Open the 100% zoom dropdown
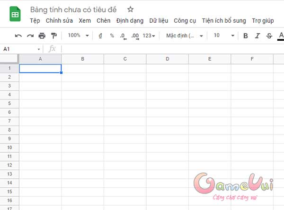This screenshot has width=284, height=210. click(78, 36)
